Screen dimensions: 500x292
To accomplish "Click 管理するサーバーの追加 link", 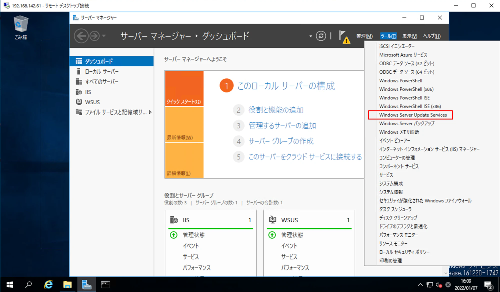I will pyautogui.click(x=282, y=126).
